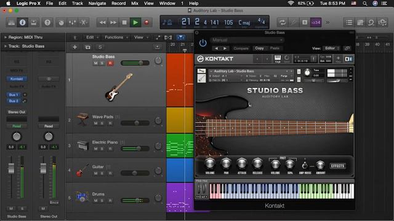The width and height of the screenshot is (394, 221).
Task: Open List Editors icon
Action: click(349, 23)
